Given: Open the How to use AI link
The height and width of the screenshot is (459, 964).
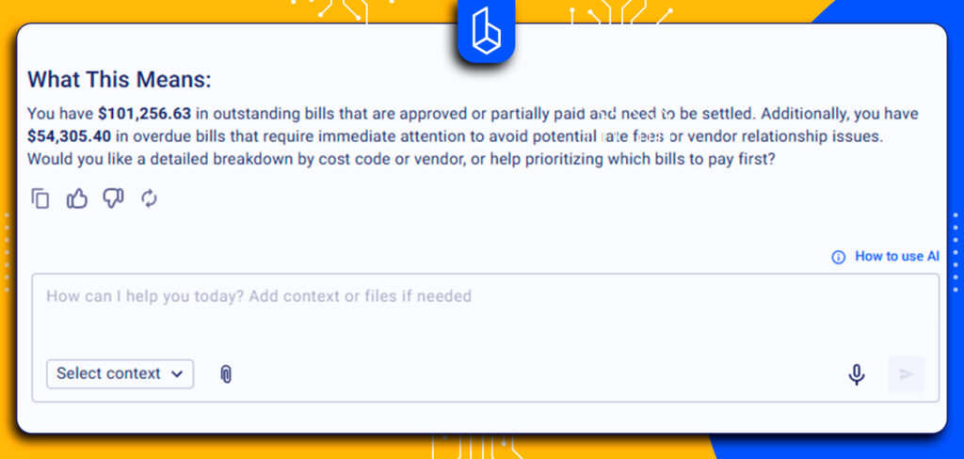Looking at the screenshot, I should pos(896,257).
